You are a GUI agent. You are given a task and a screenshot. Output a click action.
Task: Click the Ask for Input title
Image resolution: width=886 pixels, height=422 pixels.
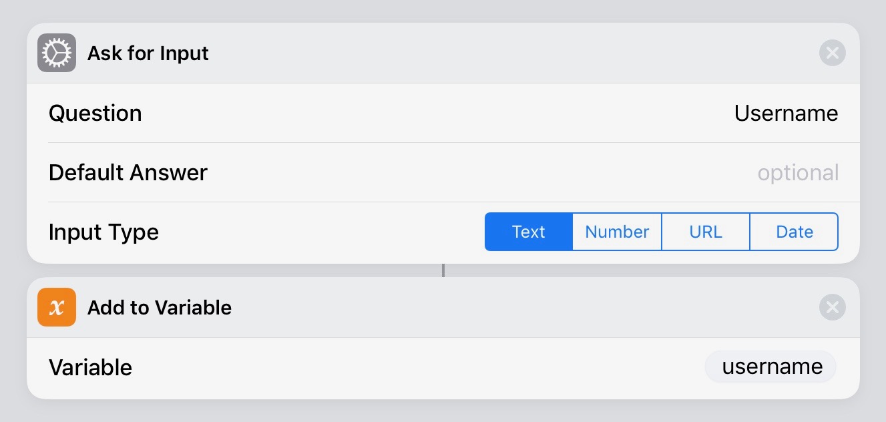[x=148, y=53]
